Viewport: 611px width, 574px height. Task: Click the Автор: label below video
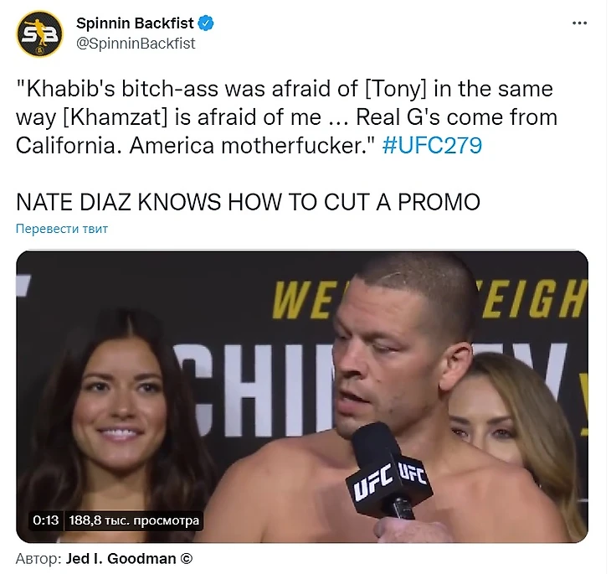pos(39,559)
